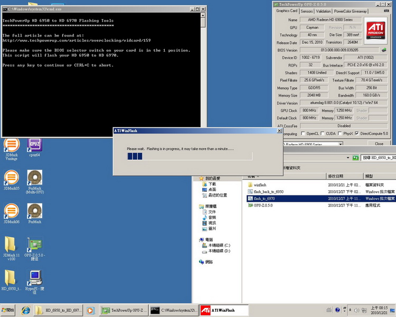
Task: Click the 開始 Start button
Action: [7, 310]
